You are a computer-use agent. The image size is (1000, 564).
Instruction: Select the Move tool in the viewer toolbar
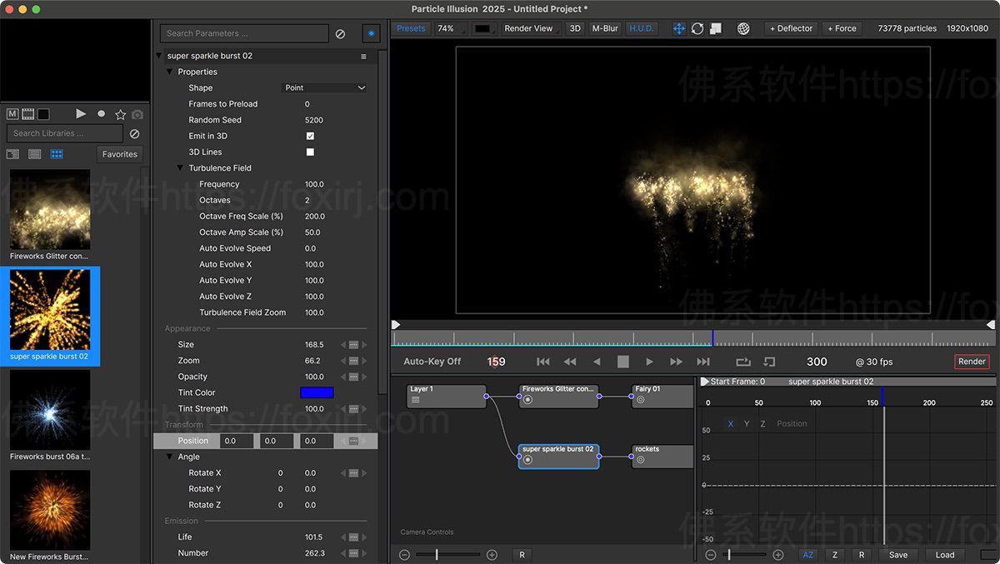tap(680, 27)
